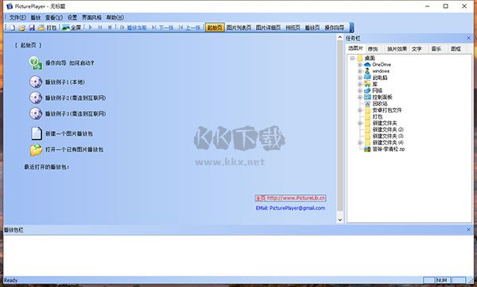This screenshot has width=477, height=287.
Task: Click the Save disk toolbar icon
Action: [x=32, y=28]
